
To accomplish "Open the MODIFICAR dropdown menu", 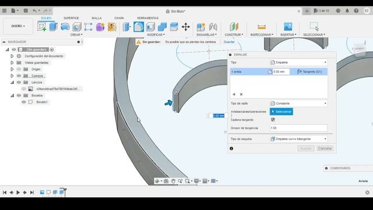I will tap(156, 35).
